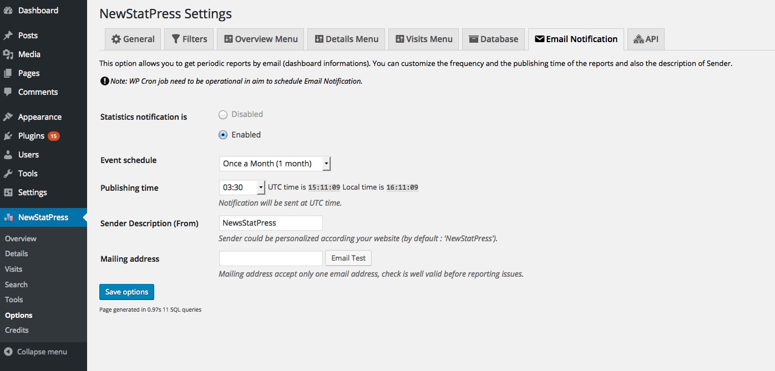
Task: Open the Event schedule dropdown
Action: tap(275, 164)
